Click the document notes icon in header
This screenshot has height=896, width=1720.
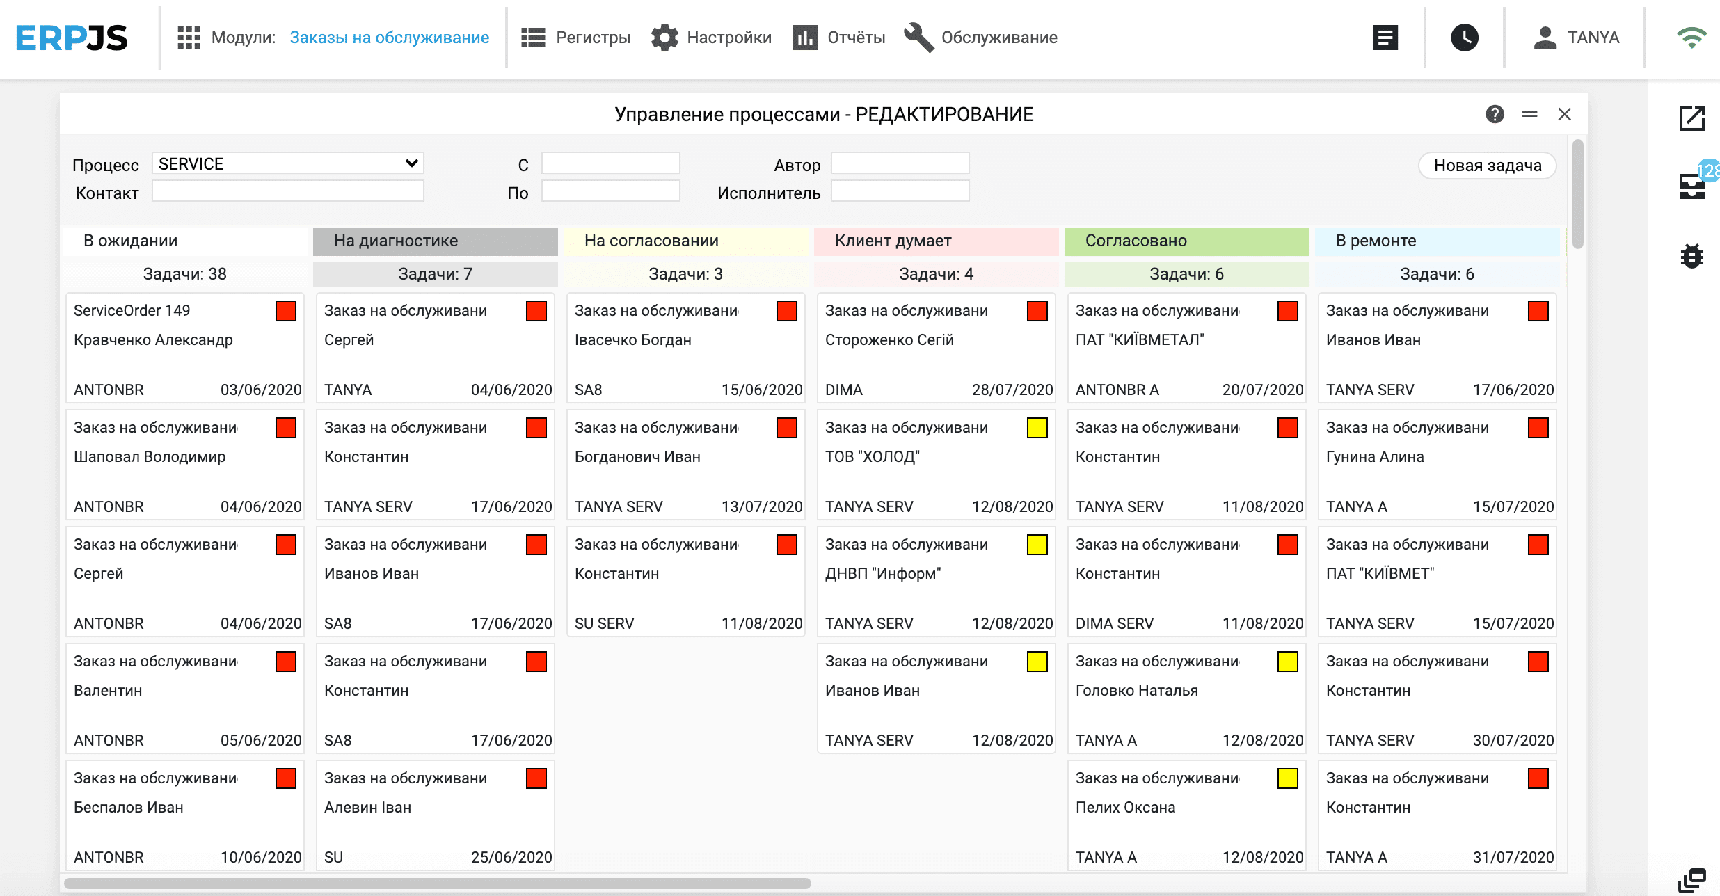(1385, 38)
